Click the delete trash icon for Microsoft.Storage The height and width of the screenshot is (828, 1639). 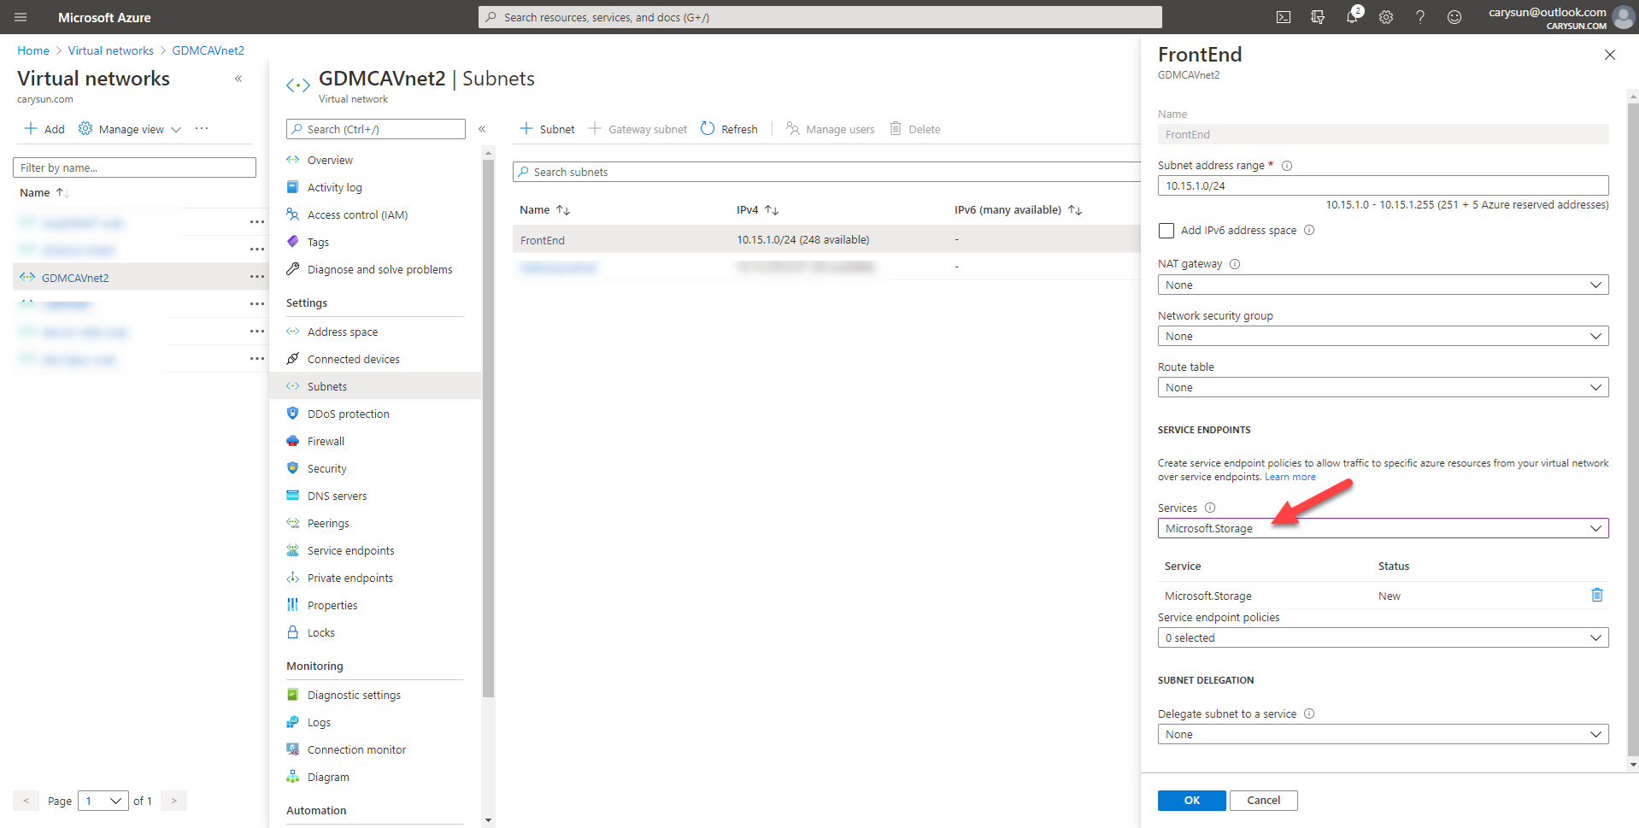(1597, 595)
